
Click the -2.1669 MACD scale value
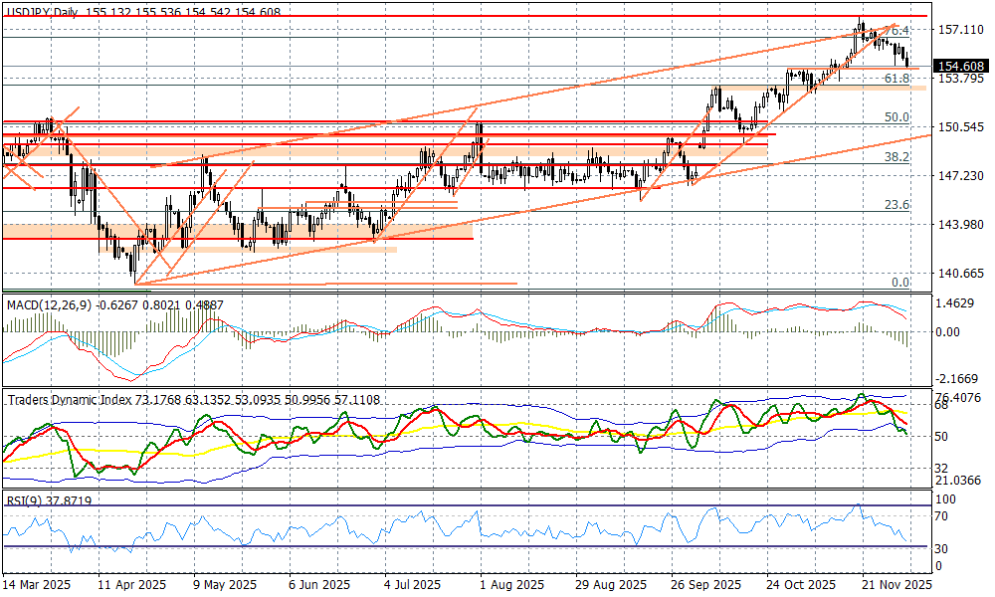(958, 379)
